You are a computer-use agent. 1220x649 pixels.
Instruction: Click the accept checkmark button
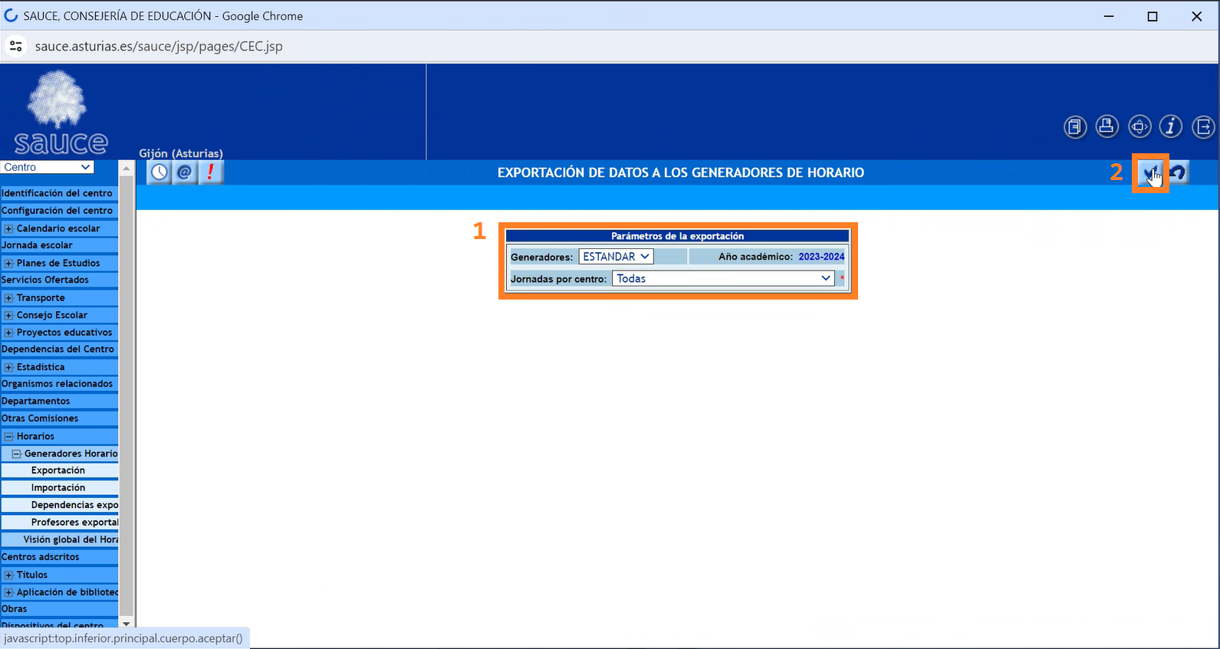click(1150, 172)
